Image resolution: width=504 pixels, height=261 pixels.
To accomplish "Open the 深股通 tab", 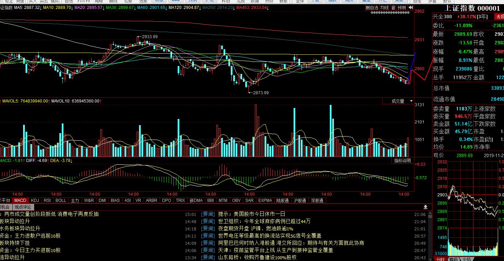I will [x=317, y=200].
